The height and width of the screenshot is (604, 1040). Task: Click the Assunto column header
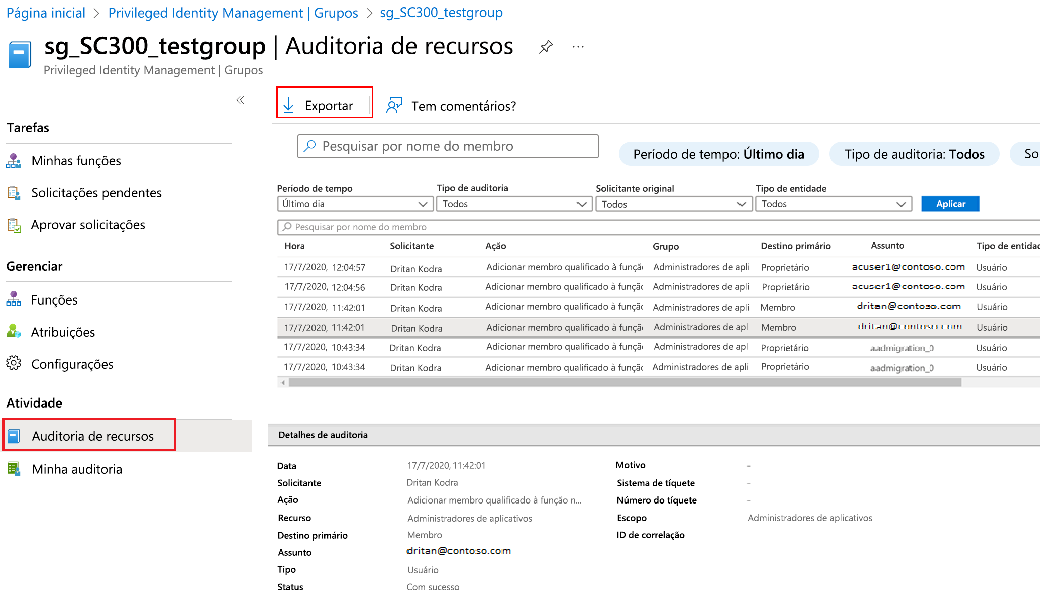(x=887, y=246)
